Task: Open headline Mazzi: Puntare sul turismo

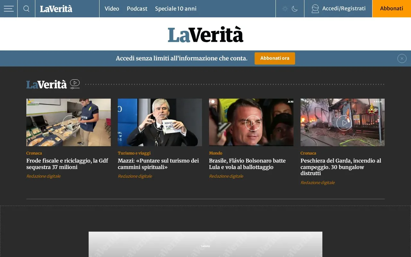Action: [158, 164]
